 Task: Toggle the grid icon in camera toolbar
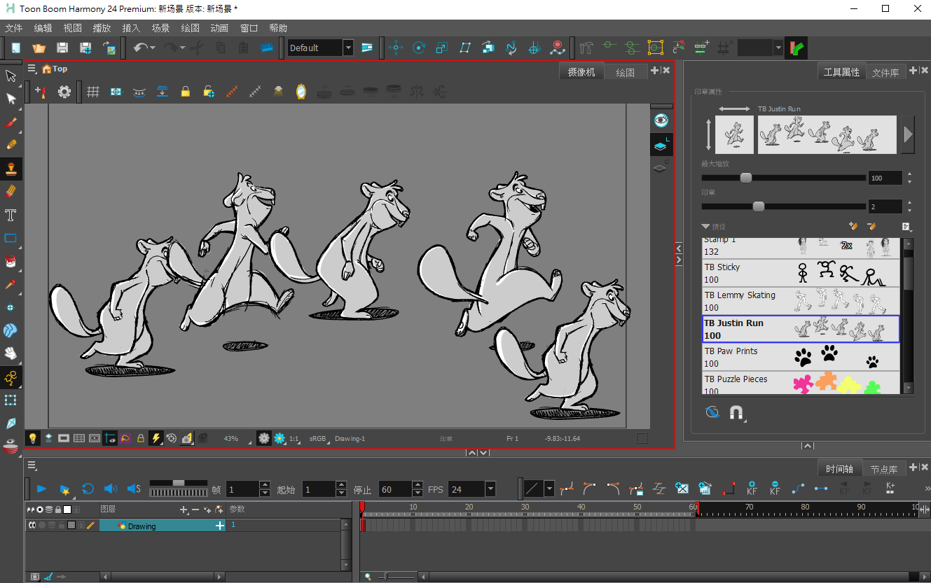tap(92, 92)
